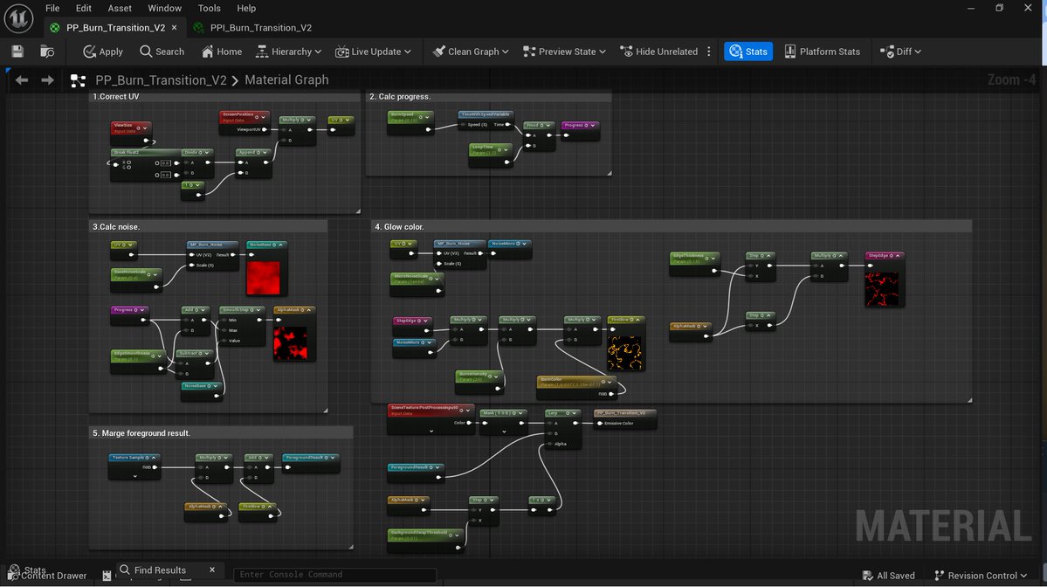Viewport: 1047px width, 587px height.
Task: Click the StepEdge red-edge preview thumbnail
Action: click(882, 289)
